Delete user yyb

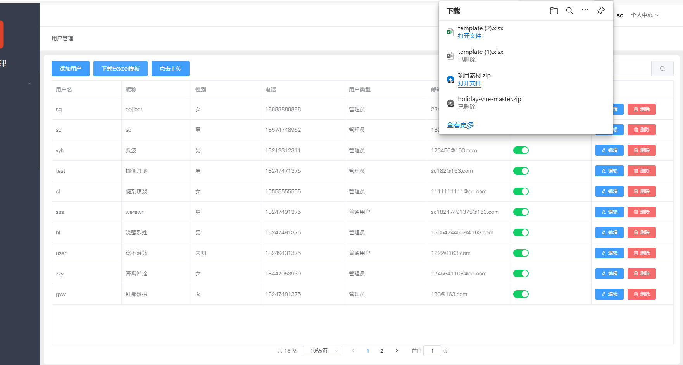point(642,150)
